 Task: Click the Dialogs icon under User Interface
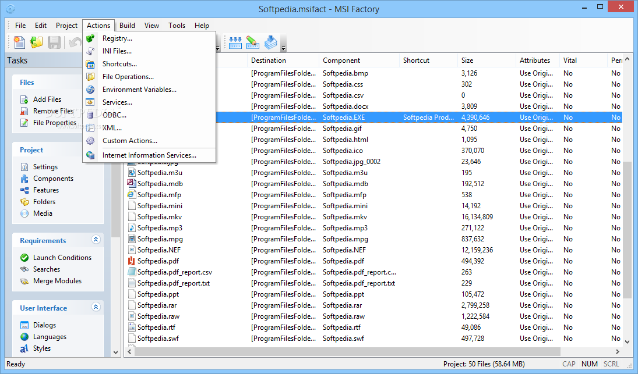(x=24, y=325)
